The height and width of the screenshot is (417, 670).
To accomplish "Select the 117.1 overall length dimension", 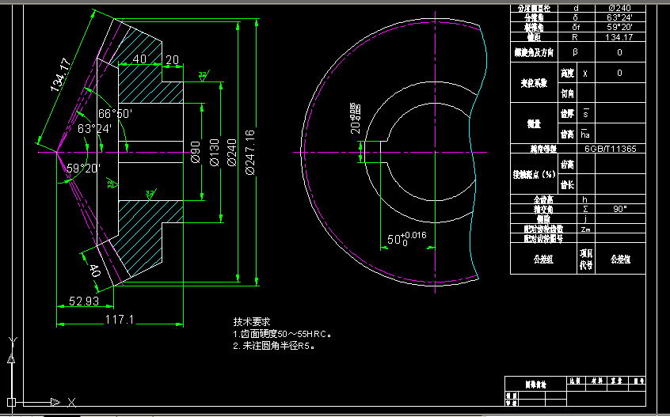I will tap(120, 319).
